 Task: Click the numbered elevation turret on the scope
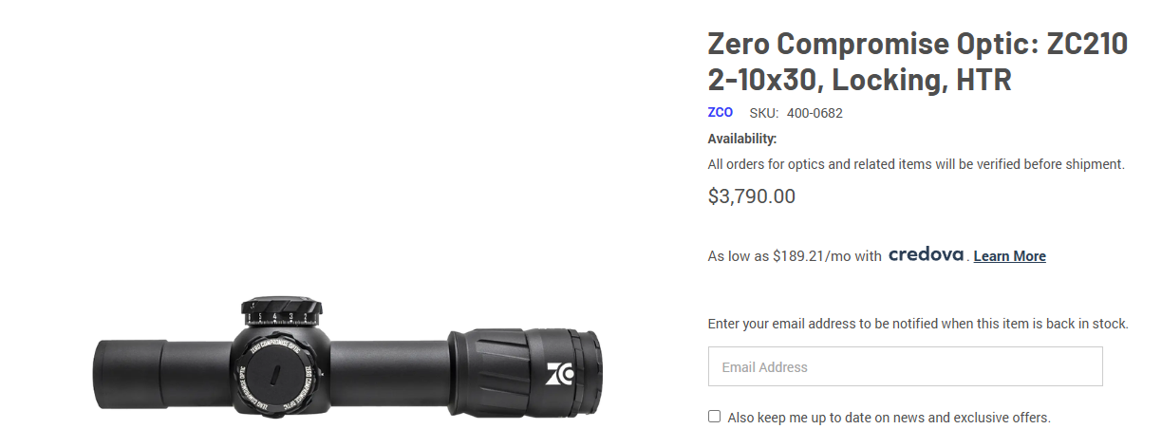click(282, 313)
